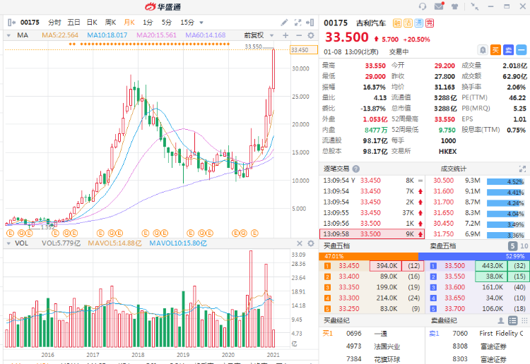530x364 pixels.
Task: Expand chart to fullscreen
Action: point(298,23)
